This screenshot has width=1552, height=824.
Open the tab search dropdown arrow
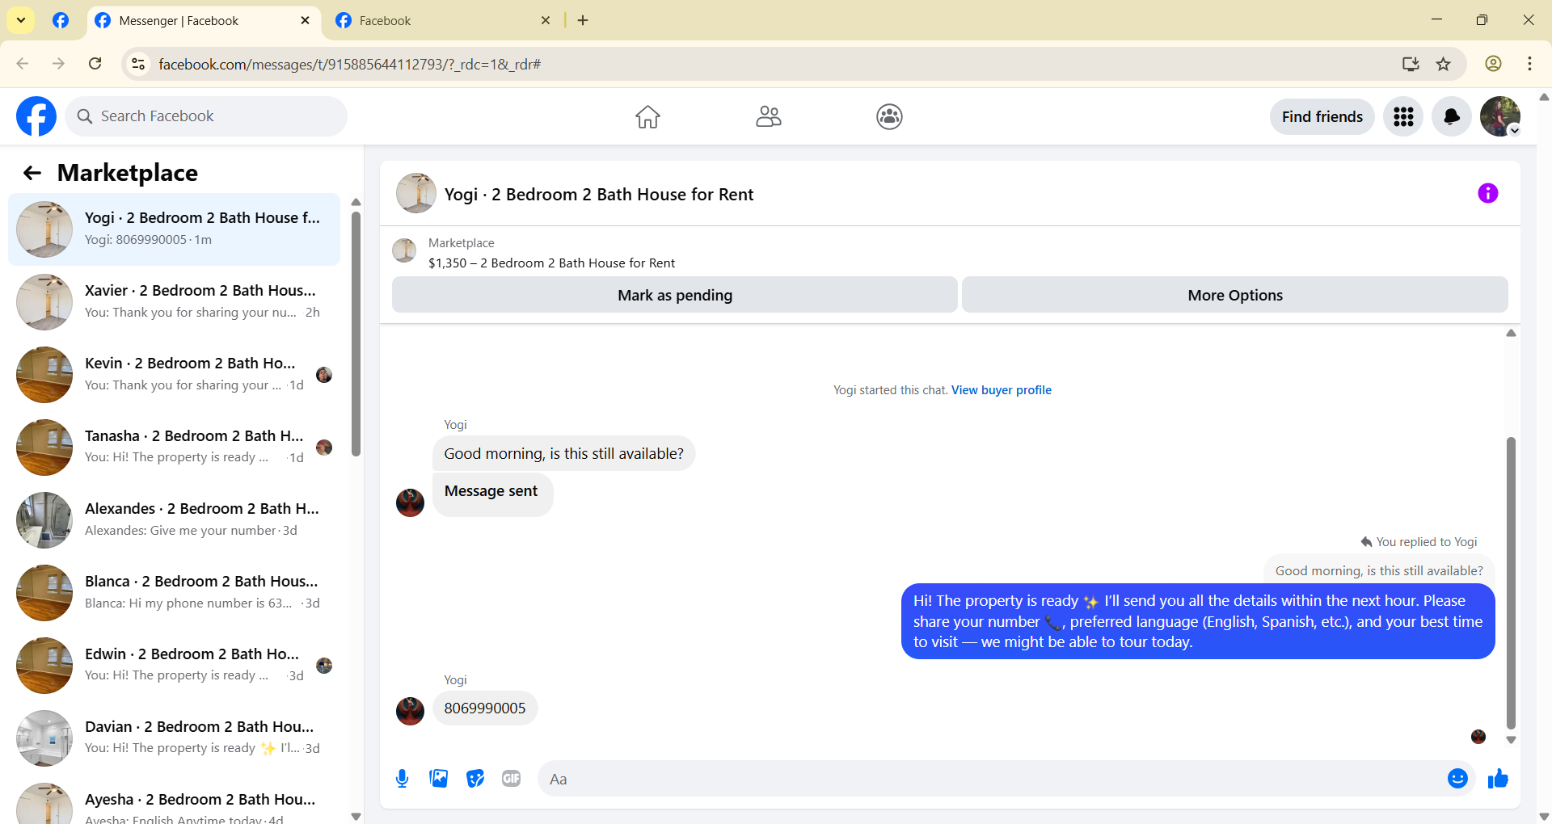(21, 20)
